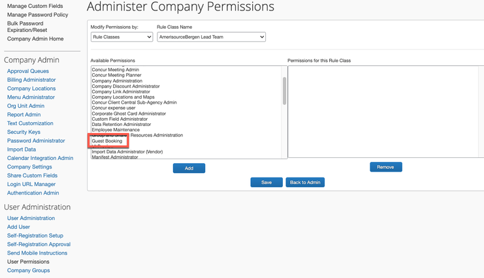Open the Import Data link
The height and width of the screenshot is (278, 484).
pyautogui.click(x=22, y=149)
